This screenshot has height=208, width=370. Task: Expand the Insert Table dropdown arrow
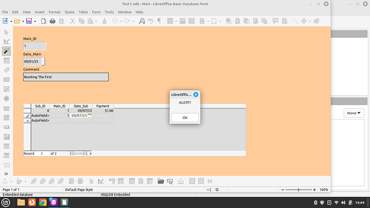click(176, 21)
